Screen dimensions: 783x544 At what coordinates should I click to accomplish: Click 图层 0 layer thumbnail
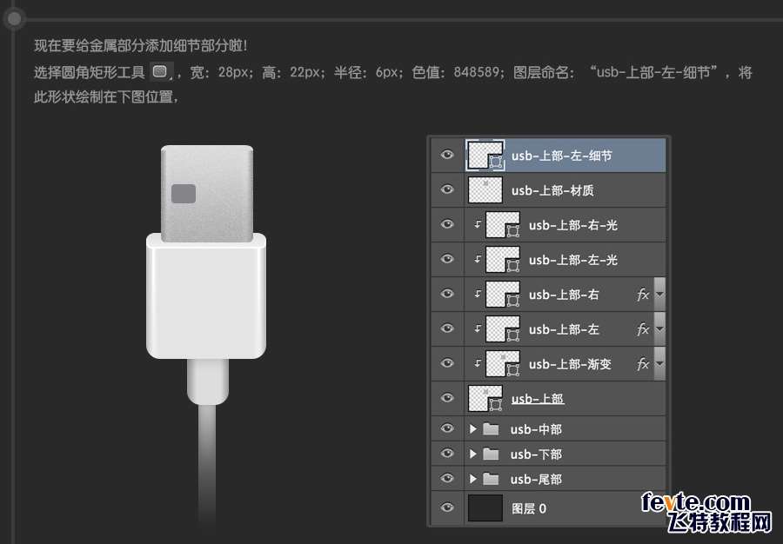click(x=485, y=508)
